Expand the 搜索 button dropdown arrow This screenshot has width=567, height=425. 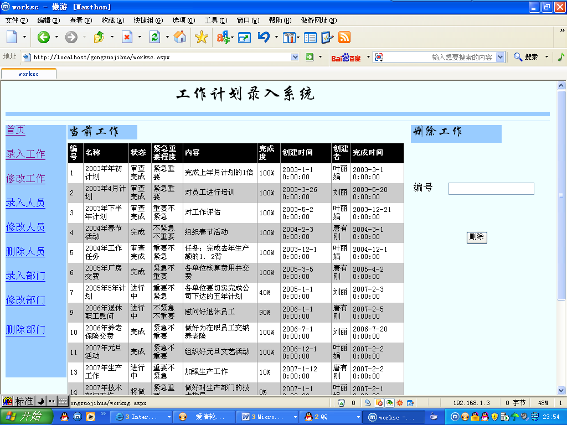pos(547,57)
